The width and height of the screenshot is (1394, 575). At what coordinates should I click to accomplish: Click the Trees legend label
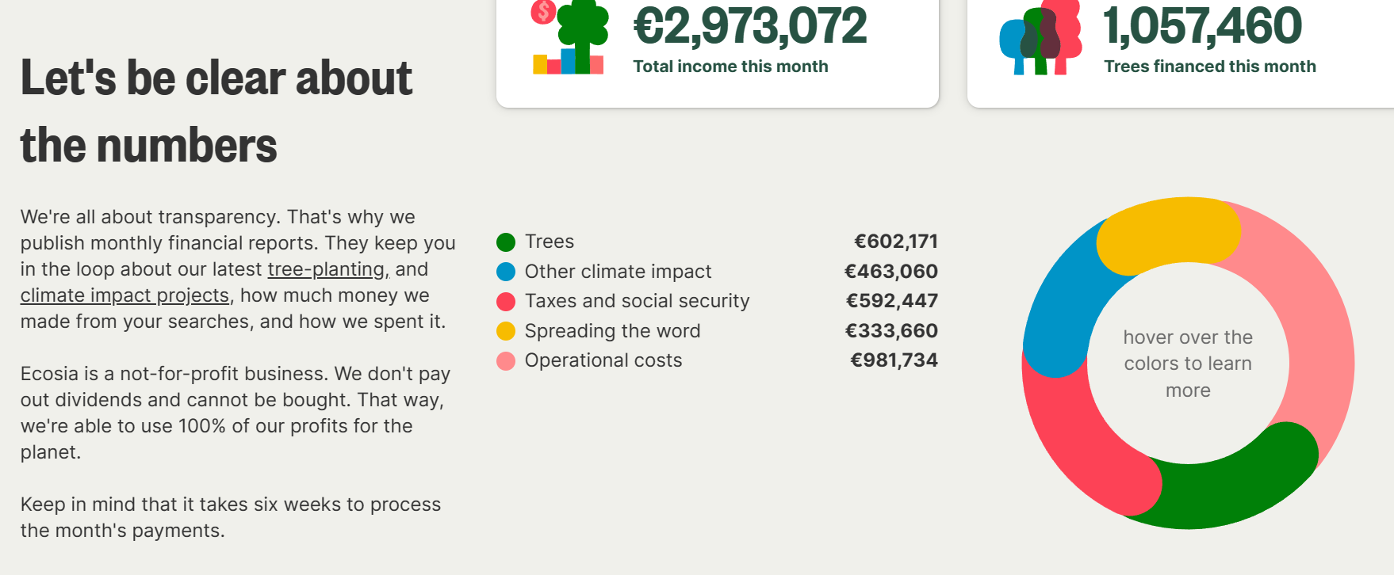(549, 242)
